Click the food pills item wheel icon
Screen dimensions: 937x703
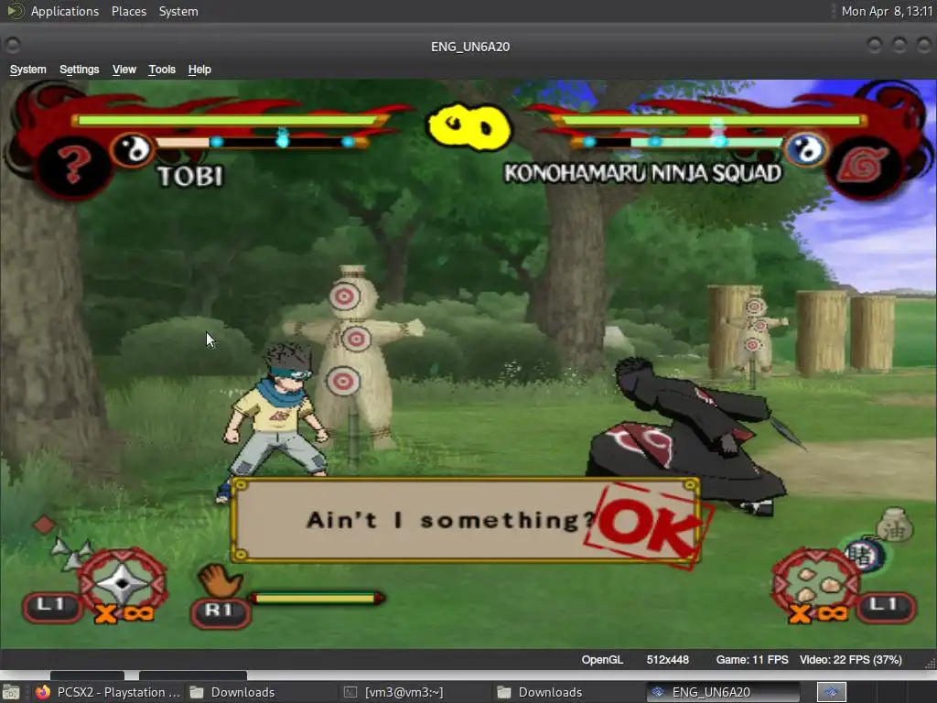tap(815, 581)
